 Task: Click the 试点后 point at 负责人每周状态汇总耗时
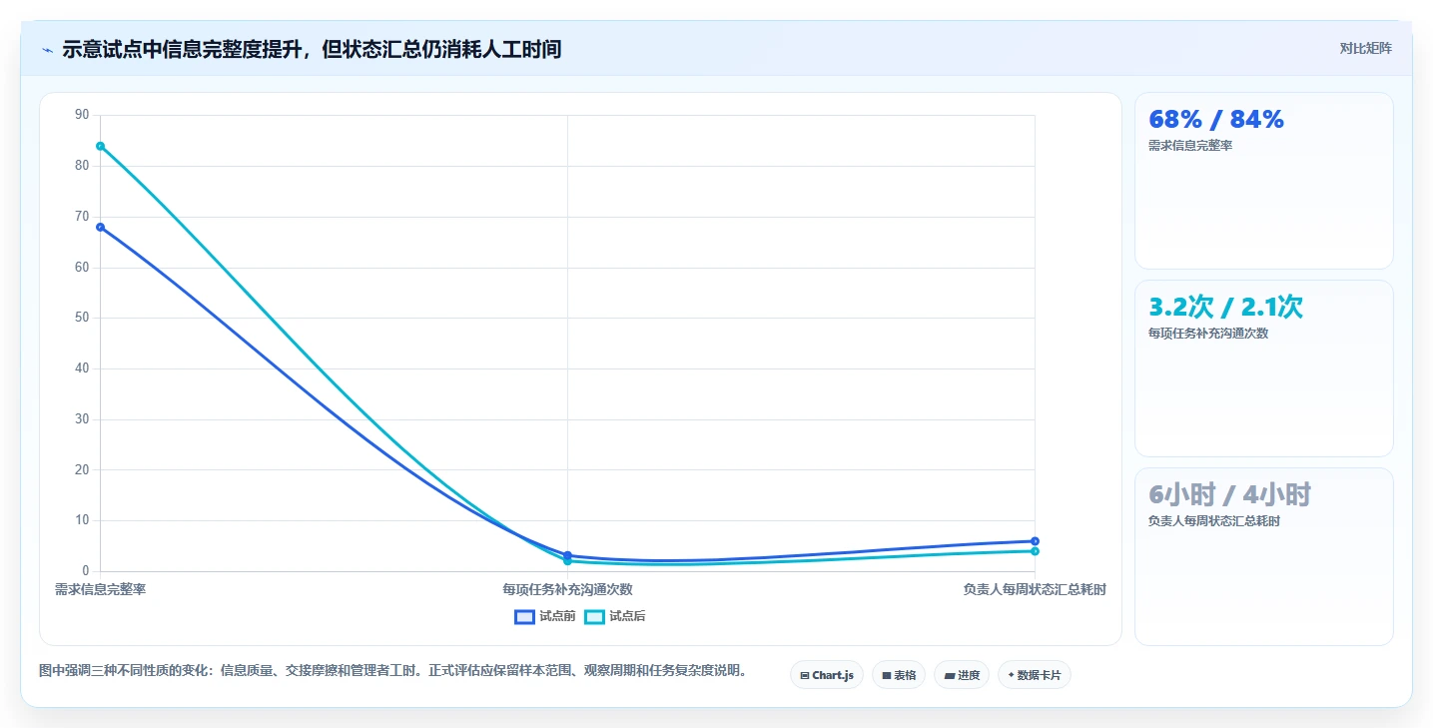1035,551
